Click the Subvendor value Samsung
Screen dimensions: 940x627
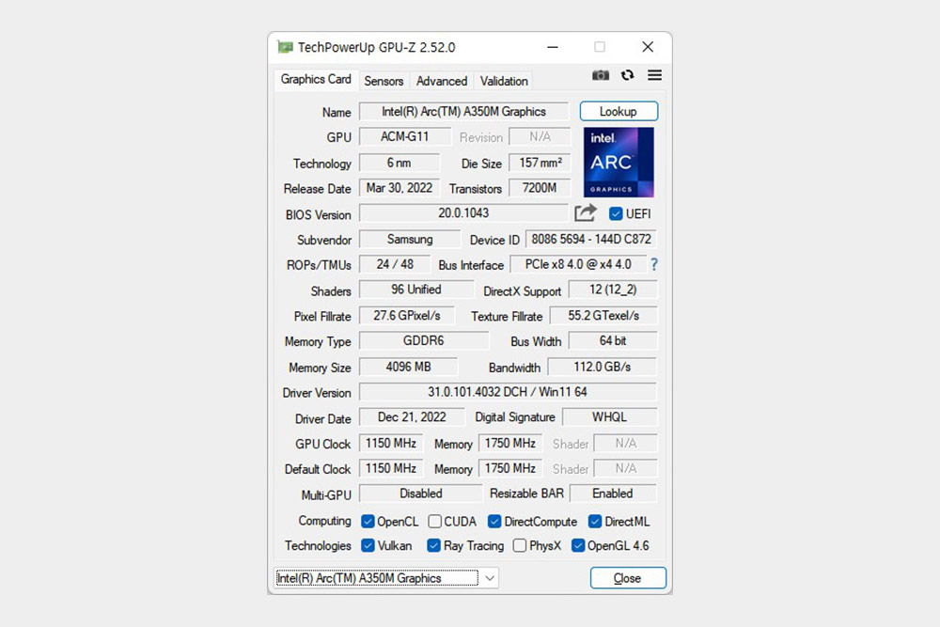(410, 239)
